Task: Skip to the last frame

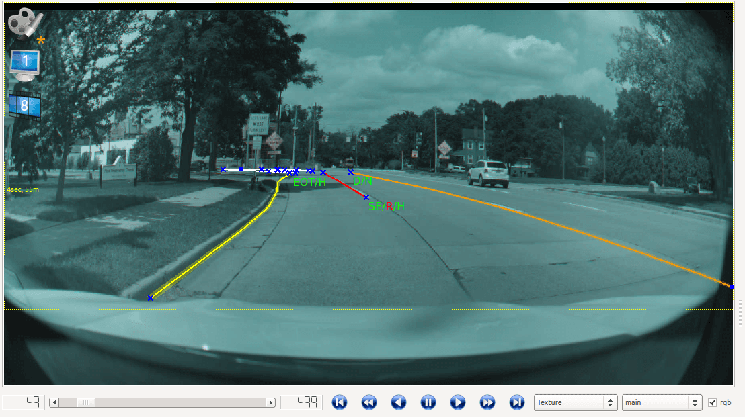Action: (517, 402)
